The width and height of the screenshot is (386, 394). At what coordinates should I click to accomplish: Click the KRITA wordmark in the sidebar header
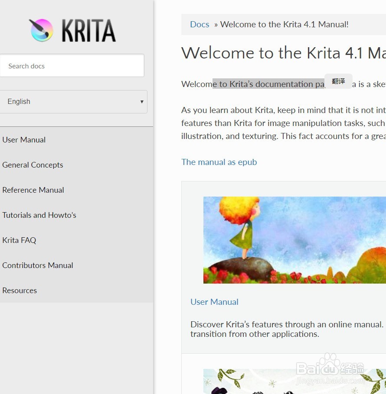tap(89, 31)
